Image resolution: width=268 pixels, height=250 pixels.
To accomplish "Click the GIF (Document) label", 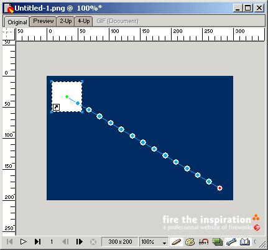I will coord(118,21).
